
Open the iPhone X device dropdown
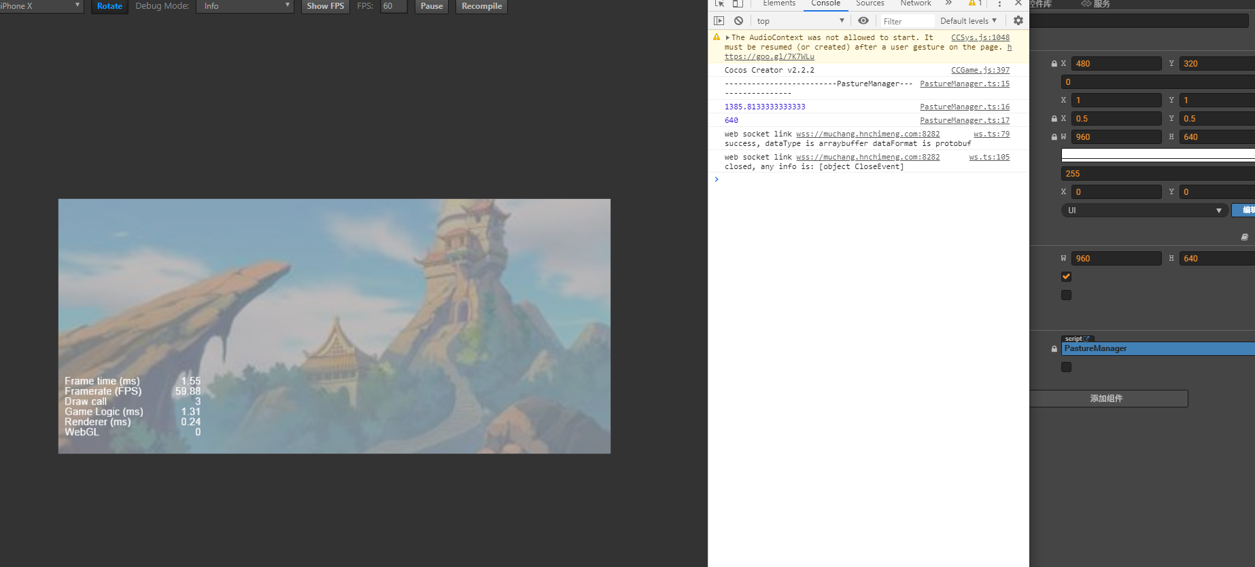point(41,6)
